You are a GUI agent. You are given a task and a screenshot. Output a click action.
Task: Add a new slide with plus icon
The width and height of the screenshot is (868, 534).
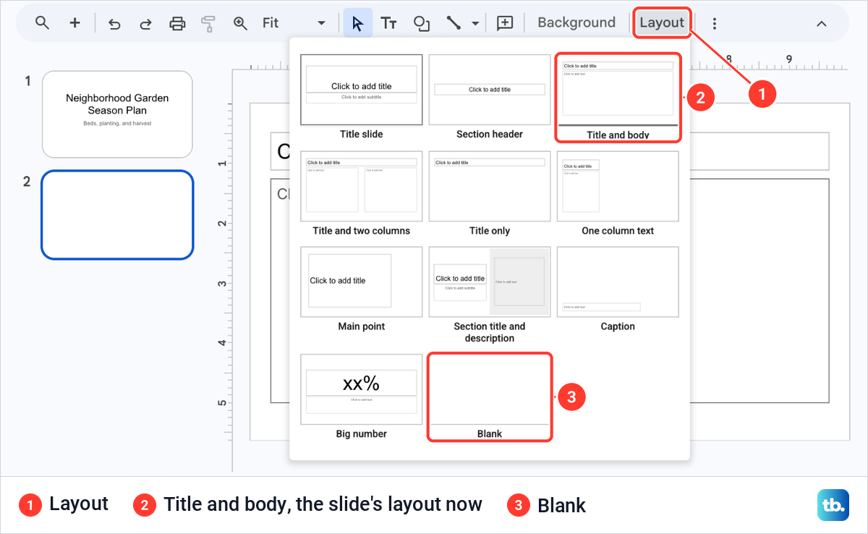pos(75,22)
